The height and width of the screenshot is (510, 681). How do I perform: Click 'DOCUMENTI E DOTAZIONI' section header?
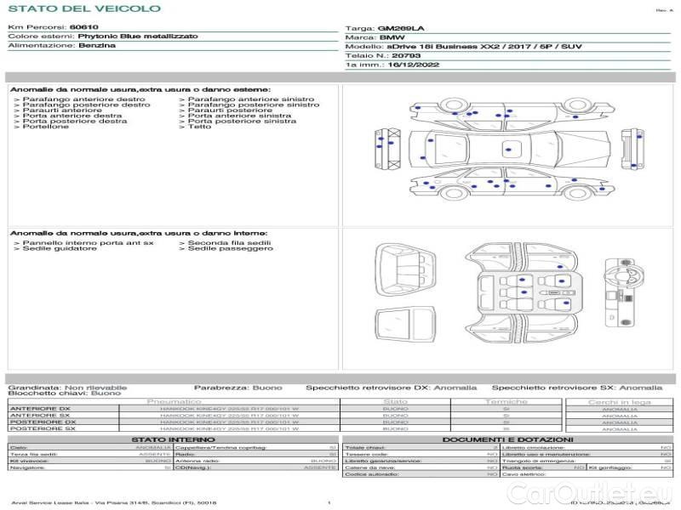pyautogui.click(x=507, y=439)
